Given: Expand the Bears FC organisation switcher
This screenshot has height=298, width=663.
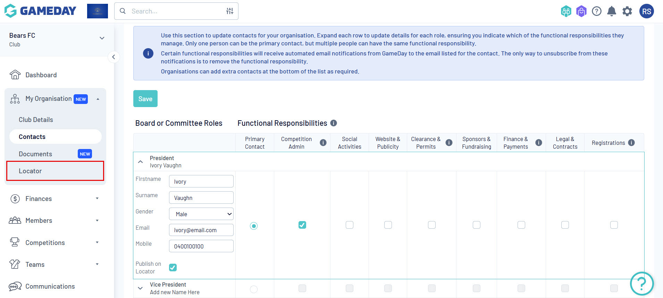Looking at the screenshot, I should (x=102, y=38).
